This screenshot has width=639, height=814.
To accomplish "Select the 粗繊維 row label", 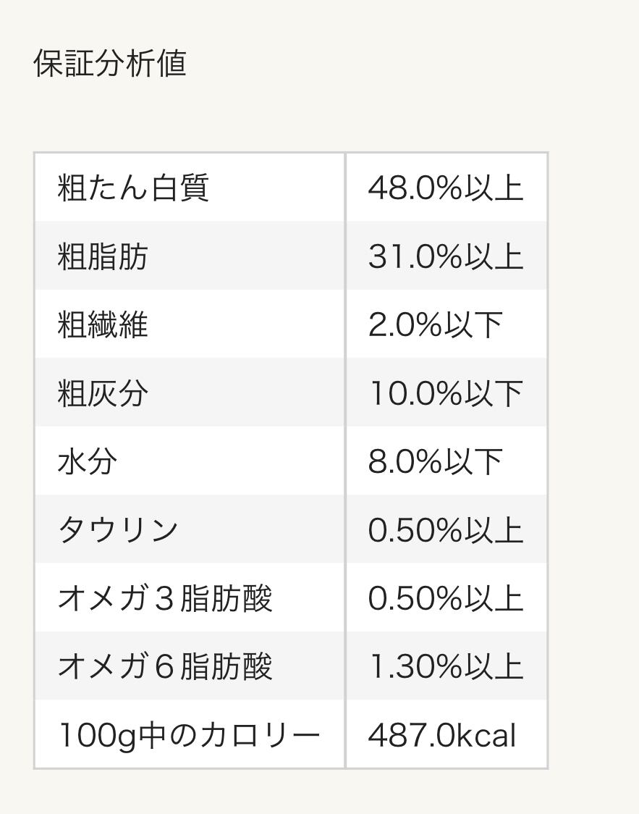I will coord(103,324).
